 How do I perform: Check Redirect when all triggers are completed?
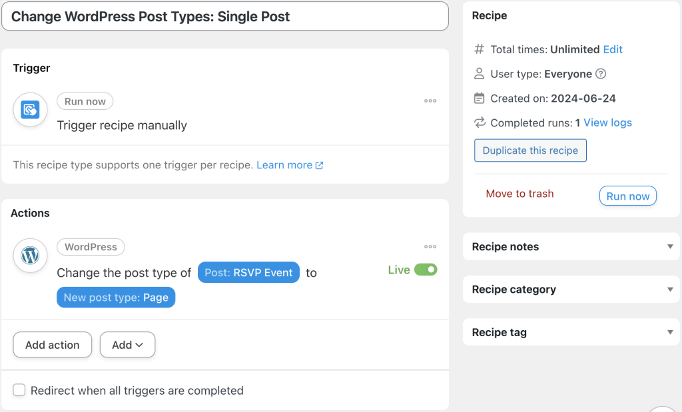point(19,389)
